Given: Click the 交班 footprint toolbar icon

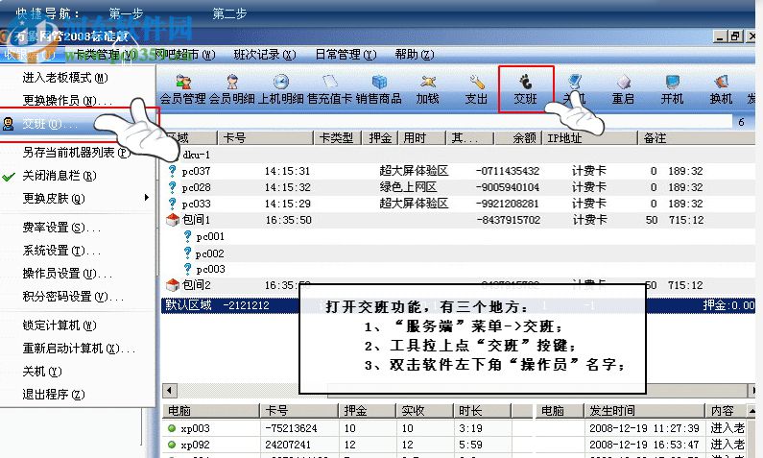Looking at the screenshot, I should (526, 89).
